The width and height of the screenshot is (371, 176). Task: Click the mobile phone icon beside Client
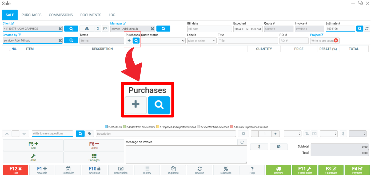[98, 29]
